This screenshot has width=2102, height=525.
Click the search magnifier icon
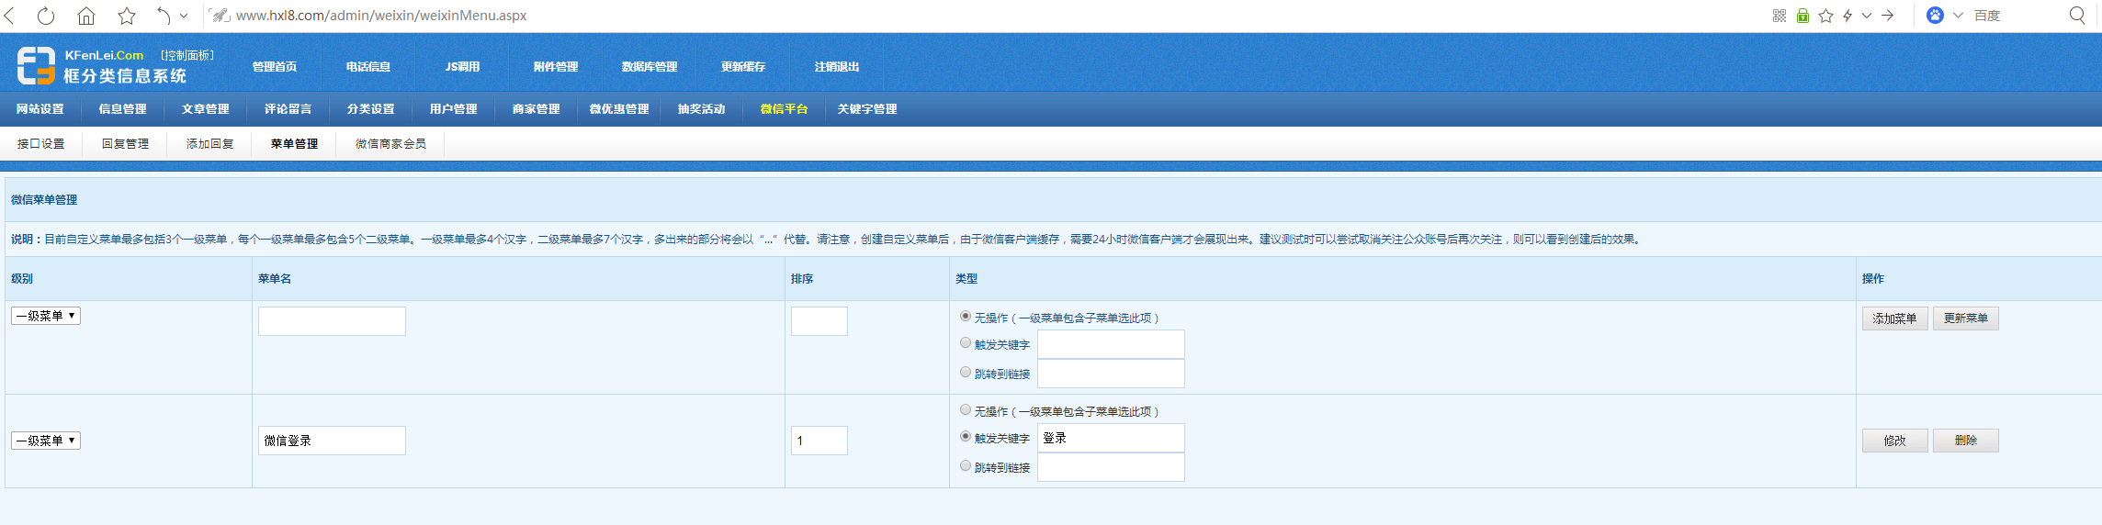pos(2077,16)
